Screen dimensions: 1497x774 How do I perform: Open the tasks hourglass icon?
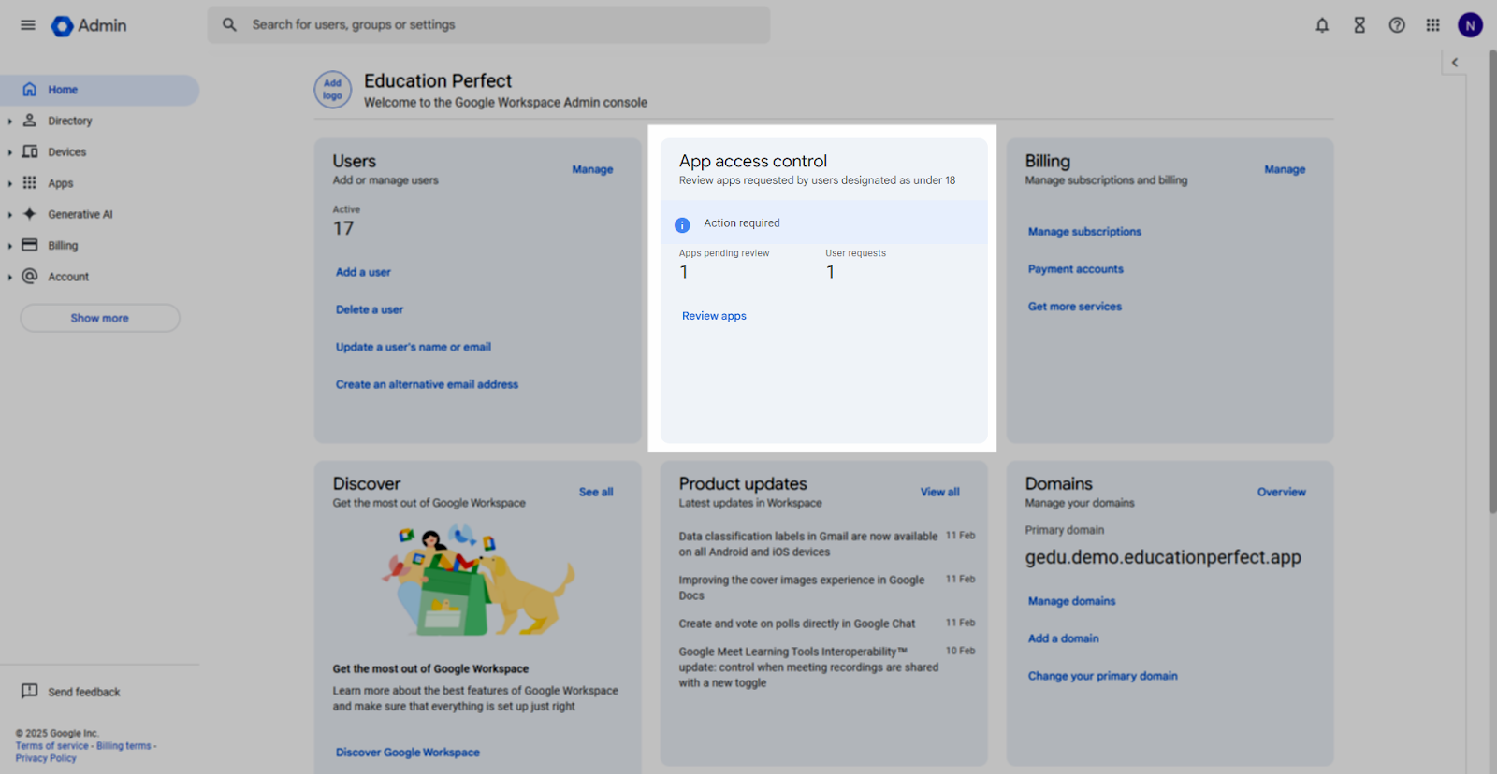[x=1359, y=25]
